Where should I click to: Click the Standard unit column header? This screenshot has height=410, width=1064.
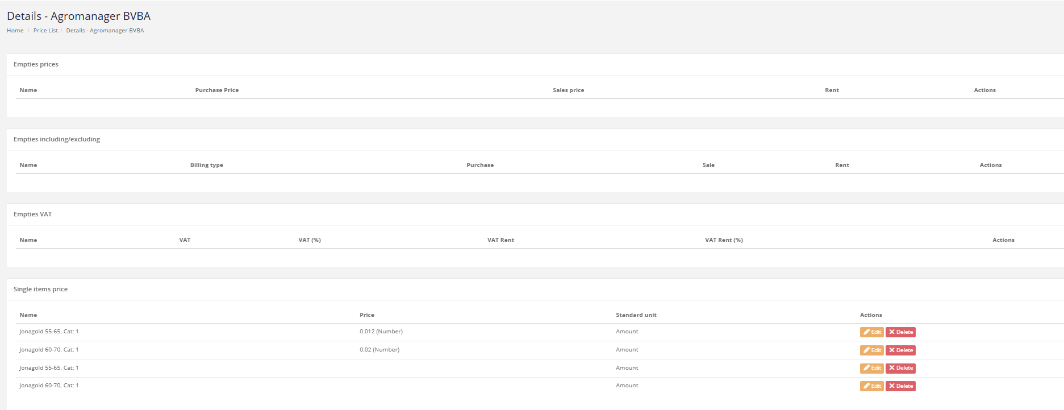click(636, 315)
